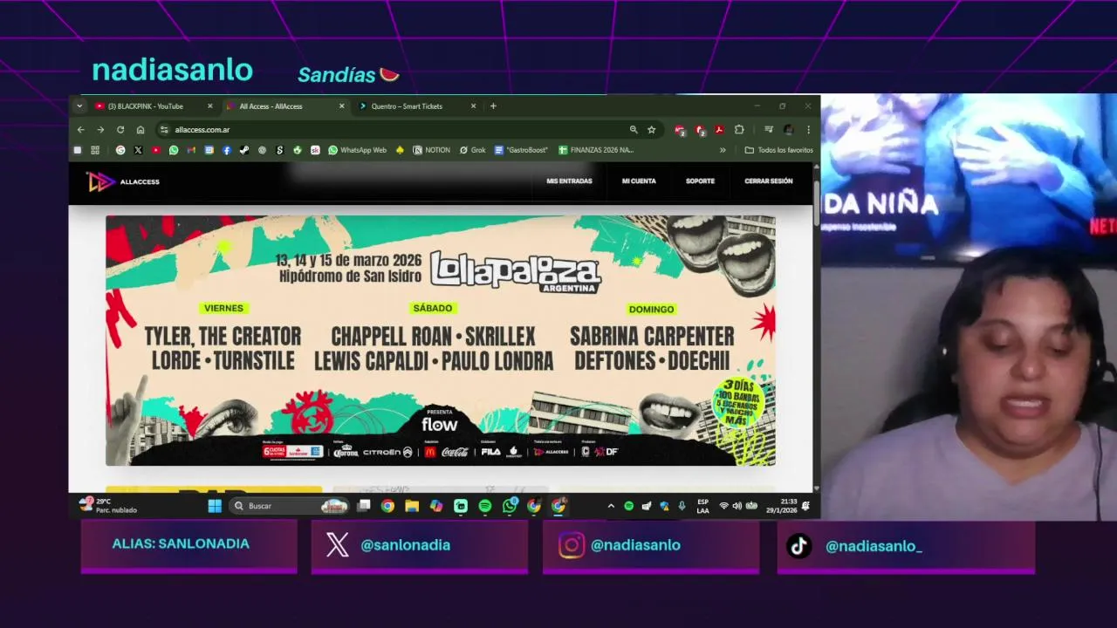Open MI CUENTA menu item
Screen dimensions: 1117x628
[x=639, y=181]
